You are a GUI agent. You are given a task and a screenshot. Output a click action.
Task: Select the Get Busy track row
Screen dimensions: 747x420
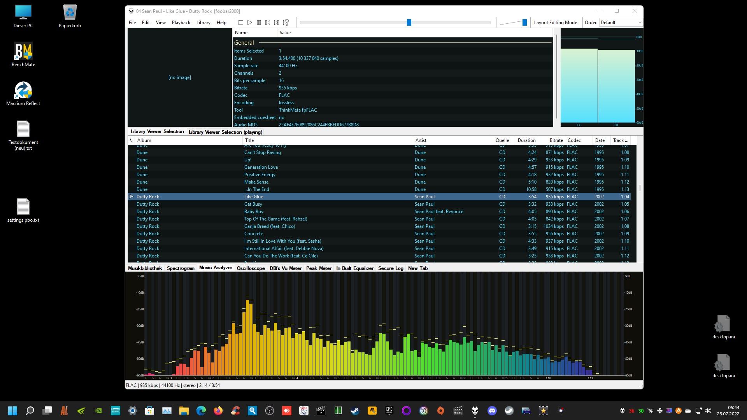coord(379,204)
